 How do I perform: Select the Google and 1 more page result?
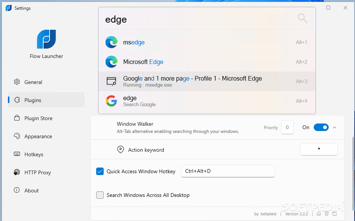(207, 81)
